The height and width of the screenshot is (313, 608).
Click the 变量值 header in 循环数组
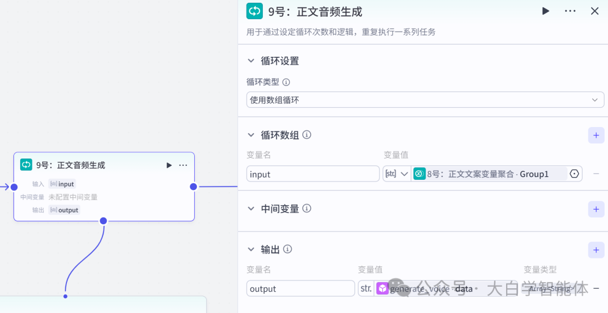396,155
